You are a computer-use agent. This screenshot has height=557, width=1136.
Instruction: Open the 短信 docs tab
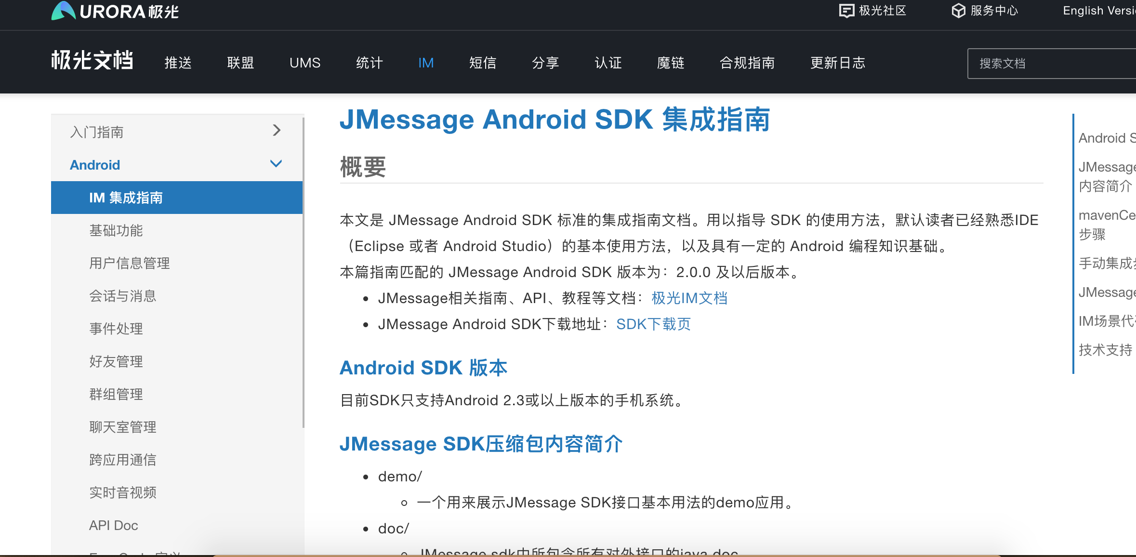(483, 63)
